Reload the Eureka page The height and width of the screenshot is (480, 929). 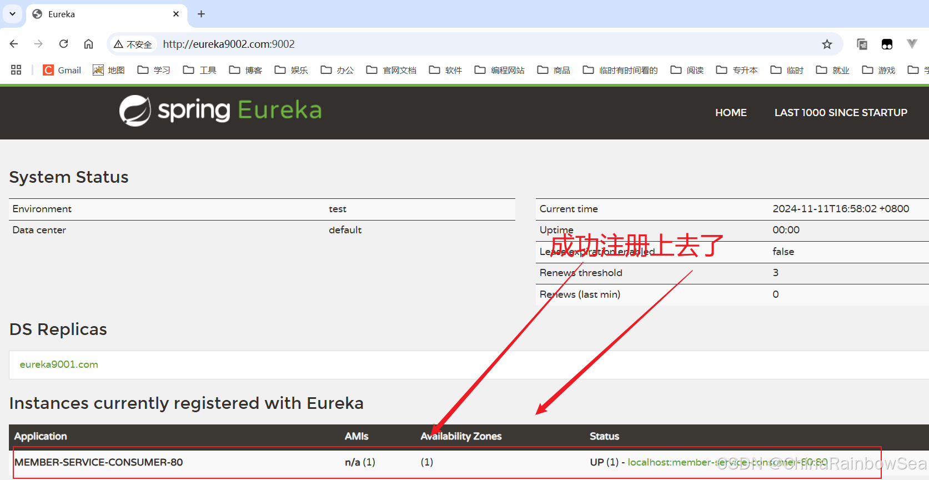pos(64,44)
